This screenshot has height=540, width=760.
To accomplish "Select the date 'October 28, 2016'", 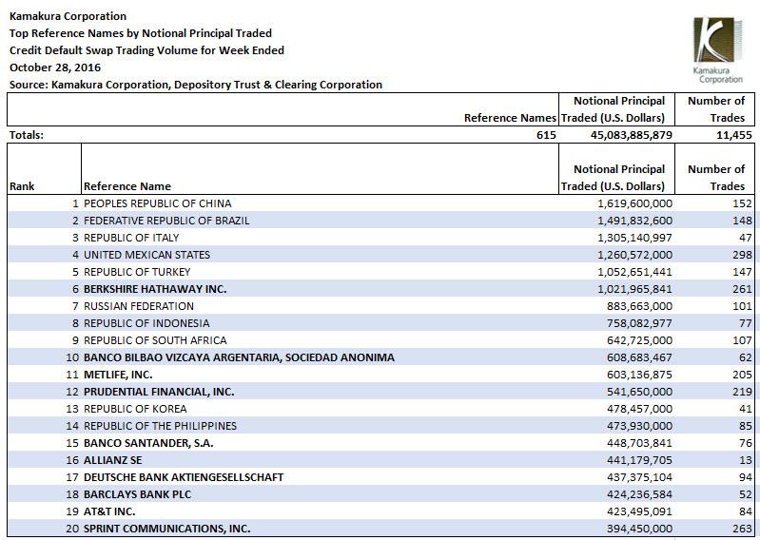I will point(55,67).
